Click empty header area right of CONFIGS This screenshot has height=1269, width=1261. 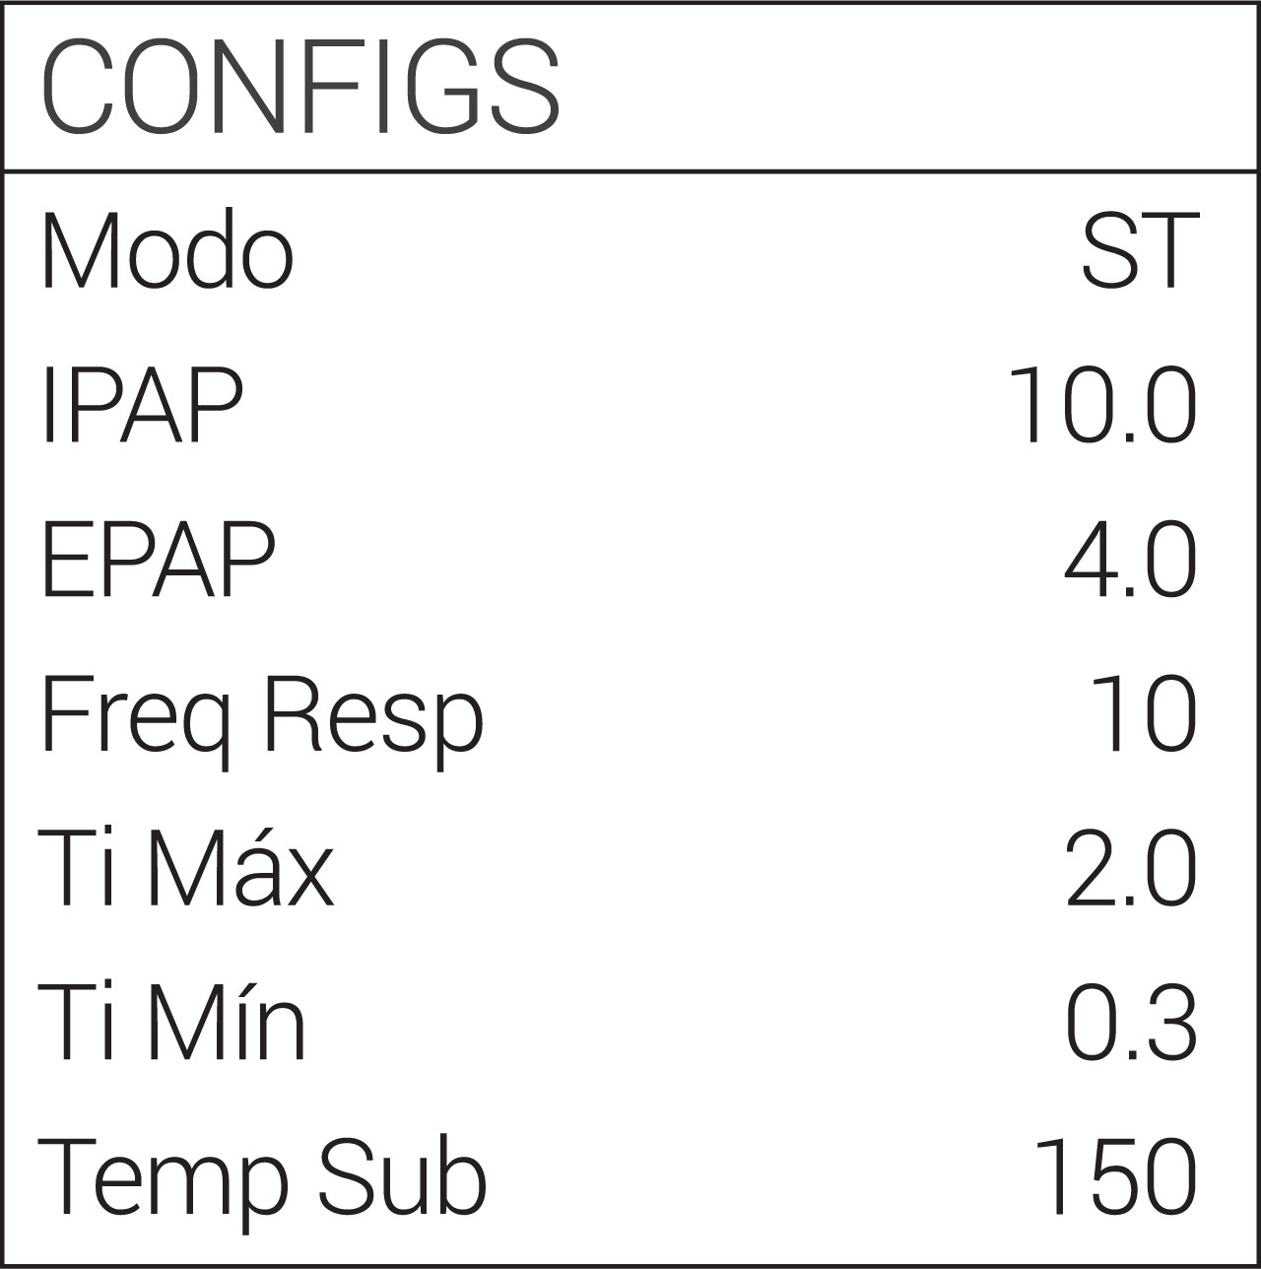(906, 87)
